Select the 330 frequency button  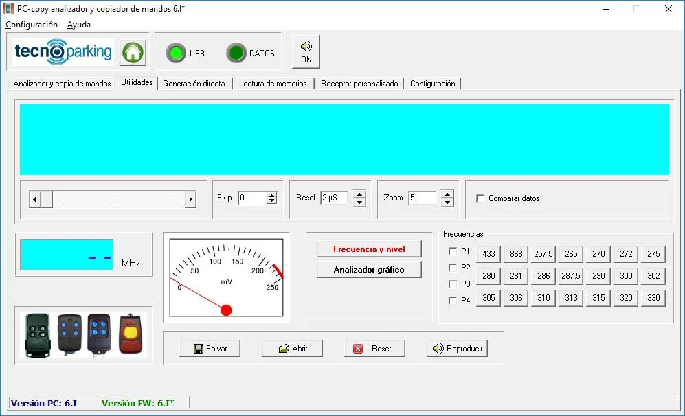point(653,298)
